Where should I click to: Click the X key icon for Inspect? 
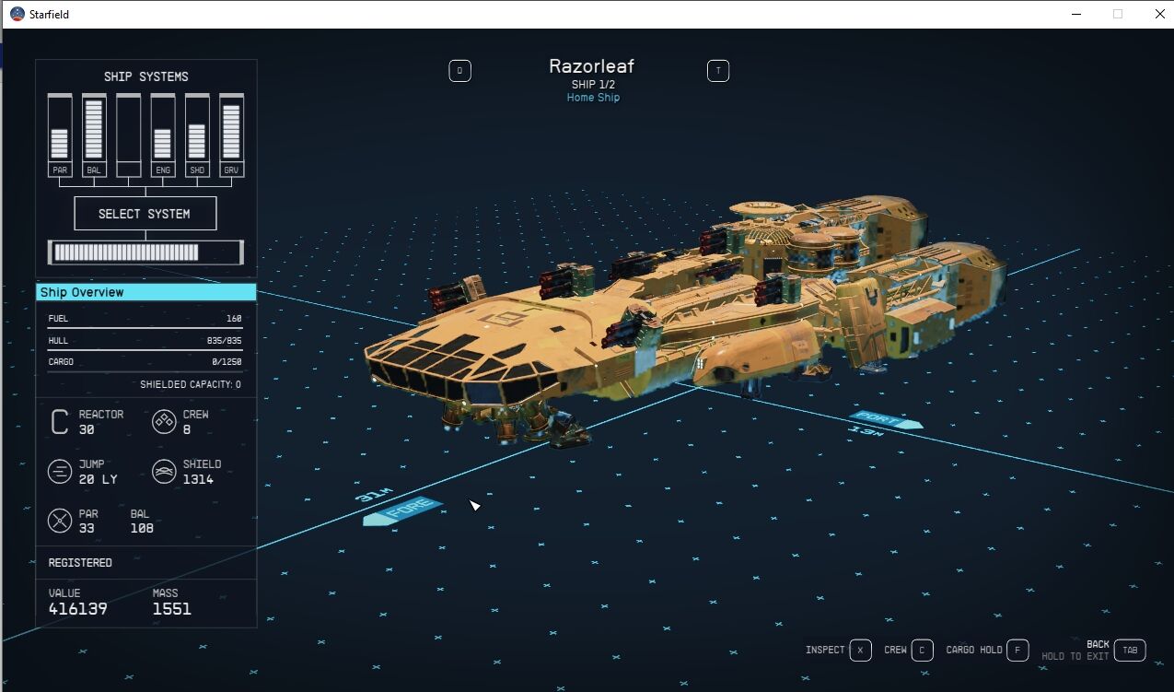pyautogui.click(x=860, y=650)
